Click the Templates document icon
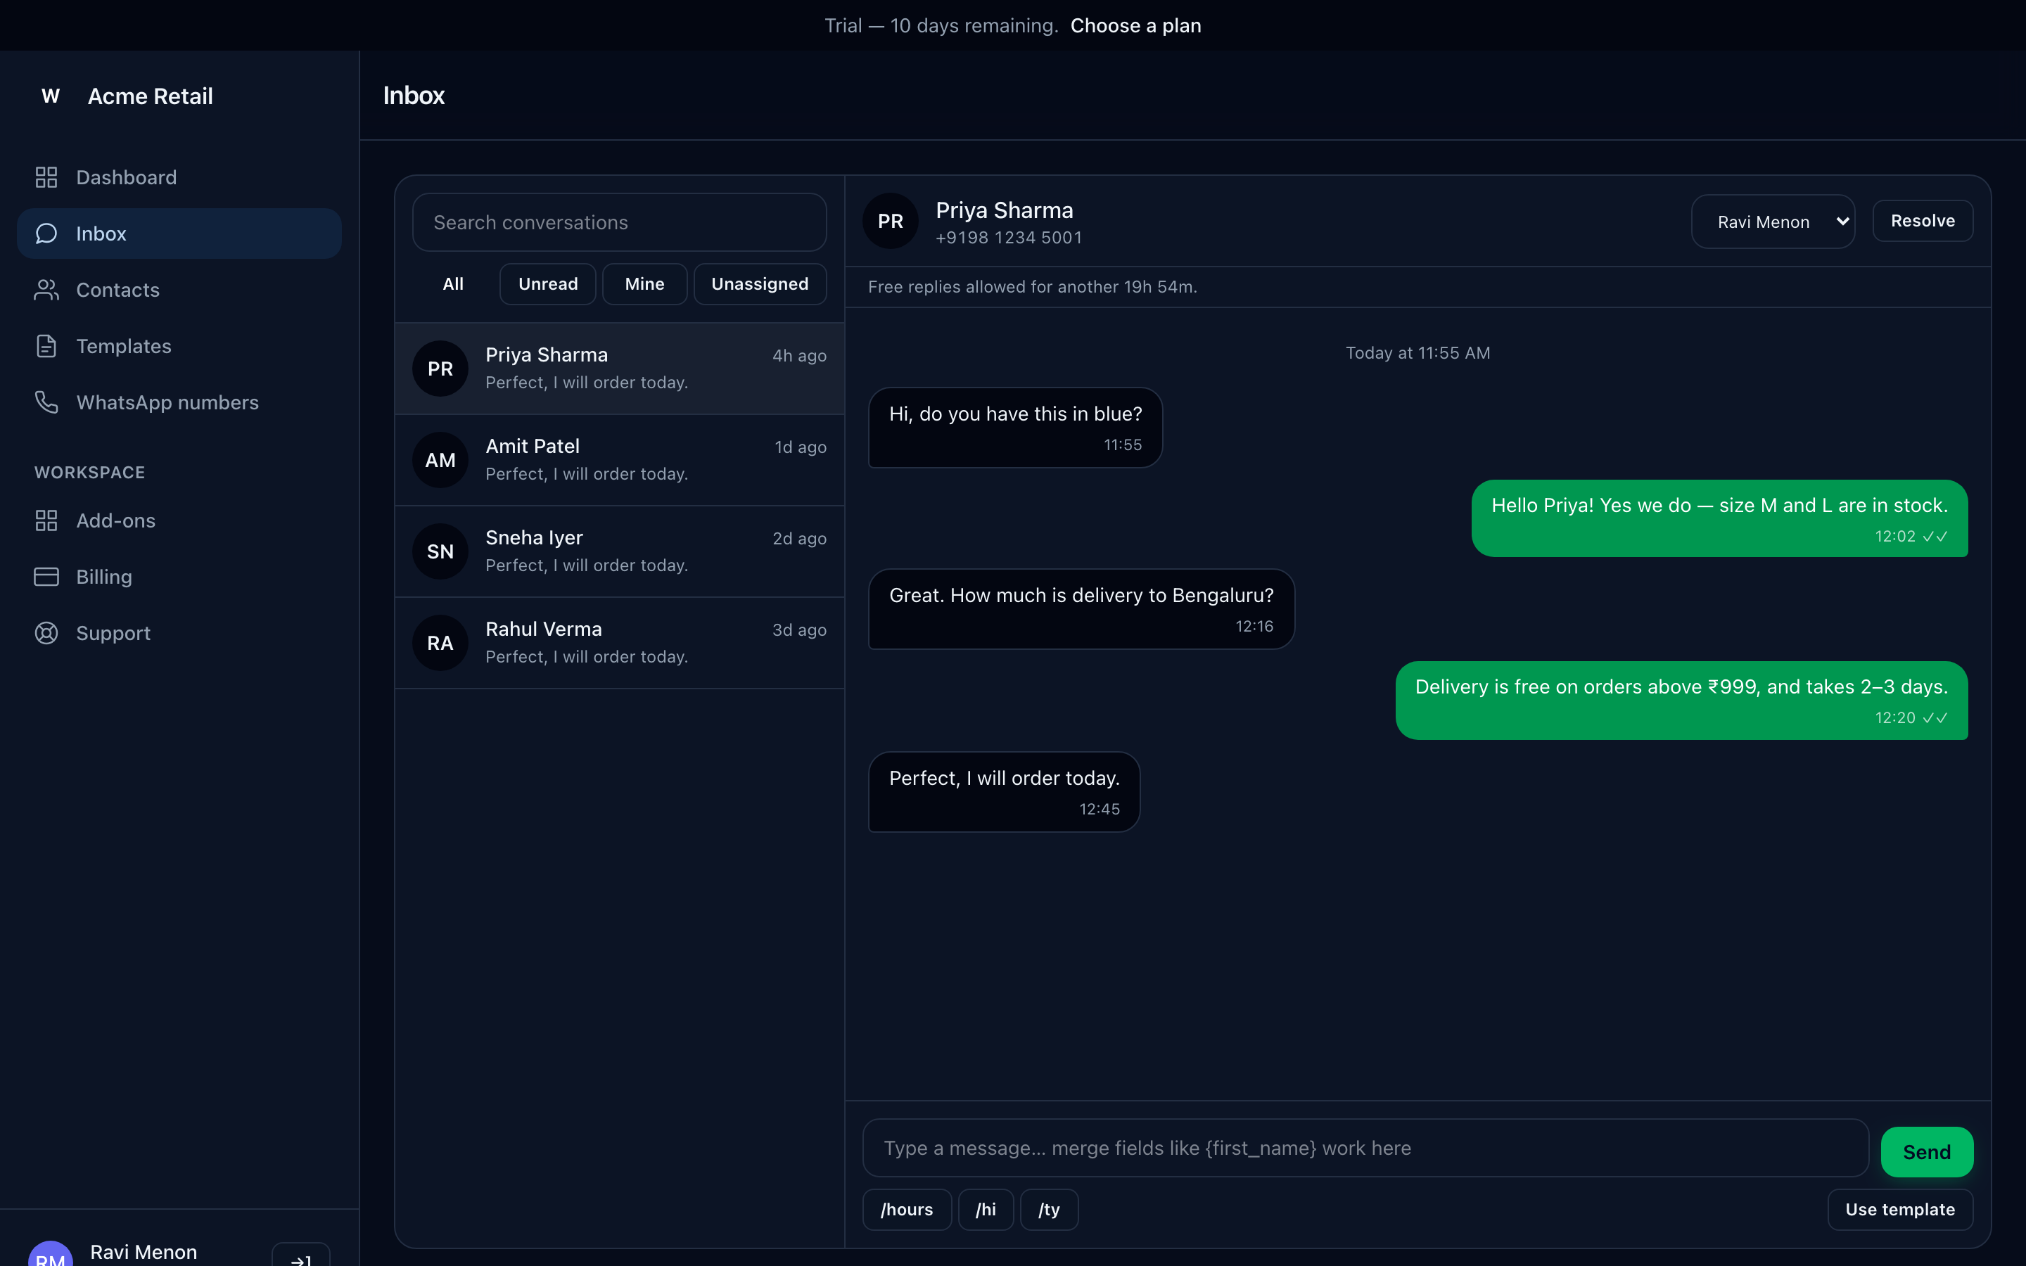This screenshot has width=2026, height=1266. [x=46, y=346]
